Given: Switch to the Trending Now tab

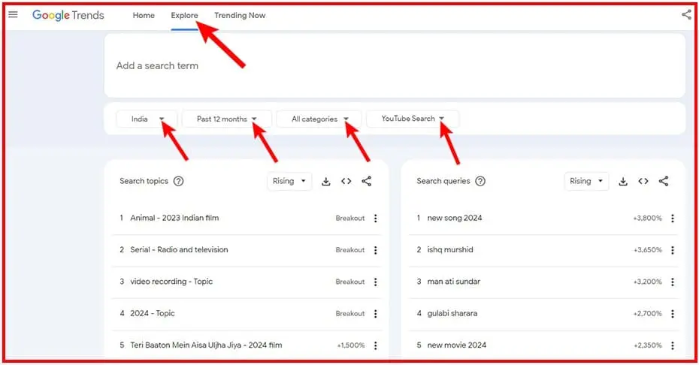Looking at the screenshot, I should (x=240, y=15).
